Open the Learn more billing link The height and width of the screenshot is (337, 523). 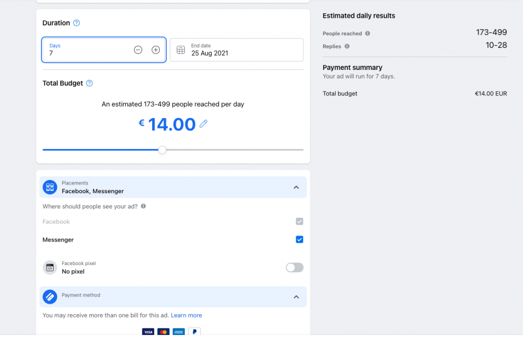(186, 316)
